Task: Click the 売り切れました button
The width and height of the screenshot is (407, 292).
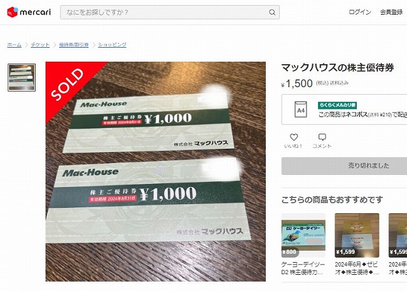Action: (344, 166)
